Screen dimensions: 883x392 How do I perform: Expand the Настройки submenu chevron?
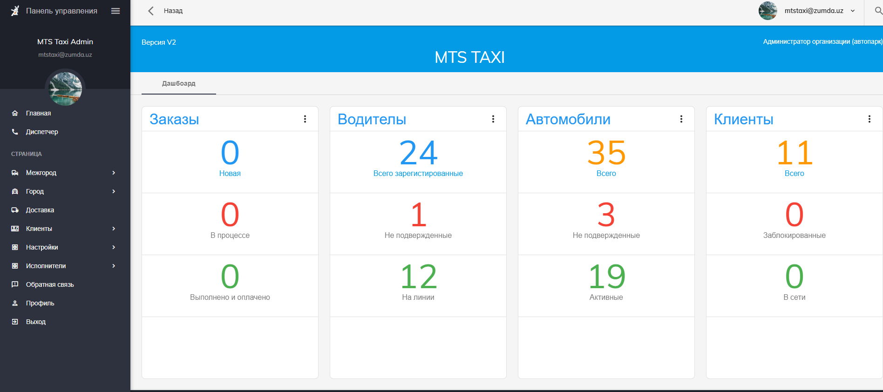click(114, 247)
